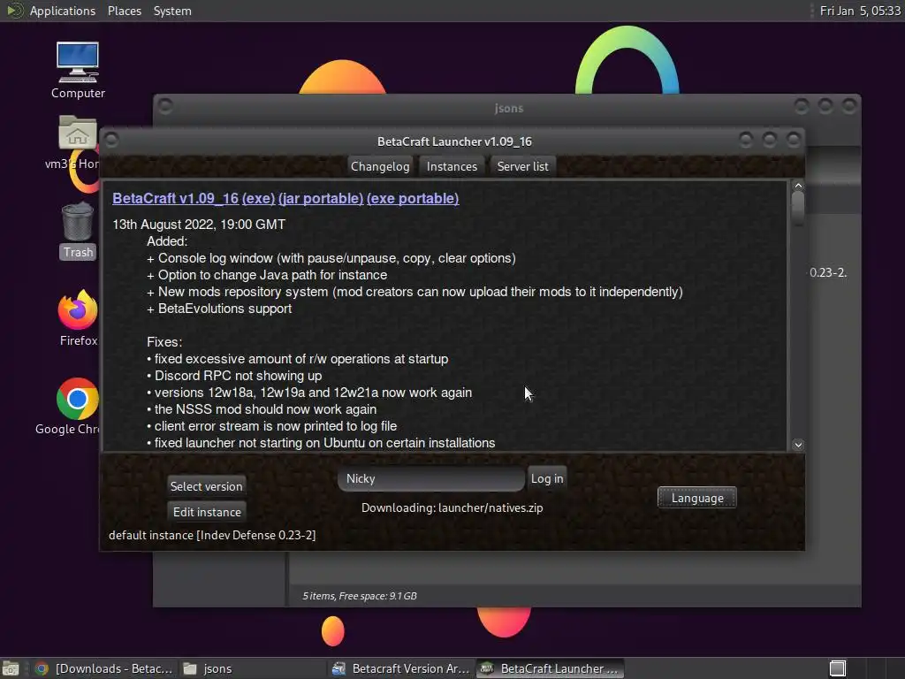Open the (exe) download link
905x679 pixels.
(x=259, y=198)
